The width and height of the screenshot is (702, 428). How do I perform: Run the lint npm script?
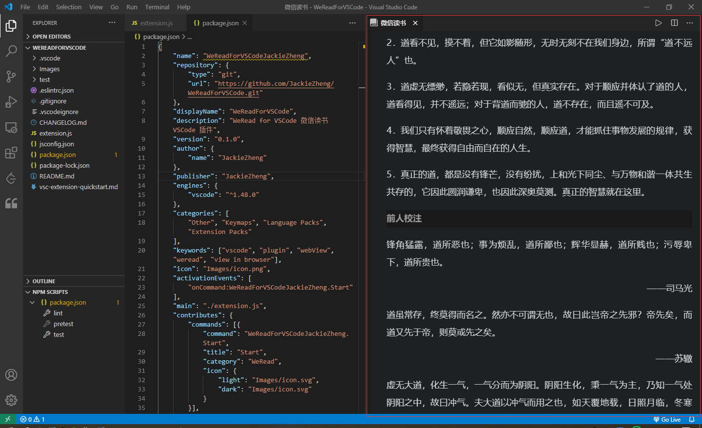point(58,313)
